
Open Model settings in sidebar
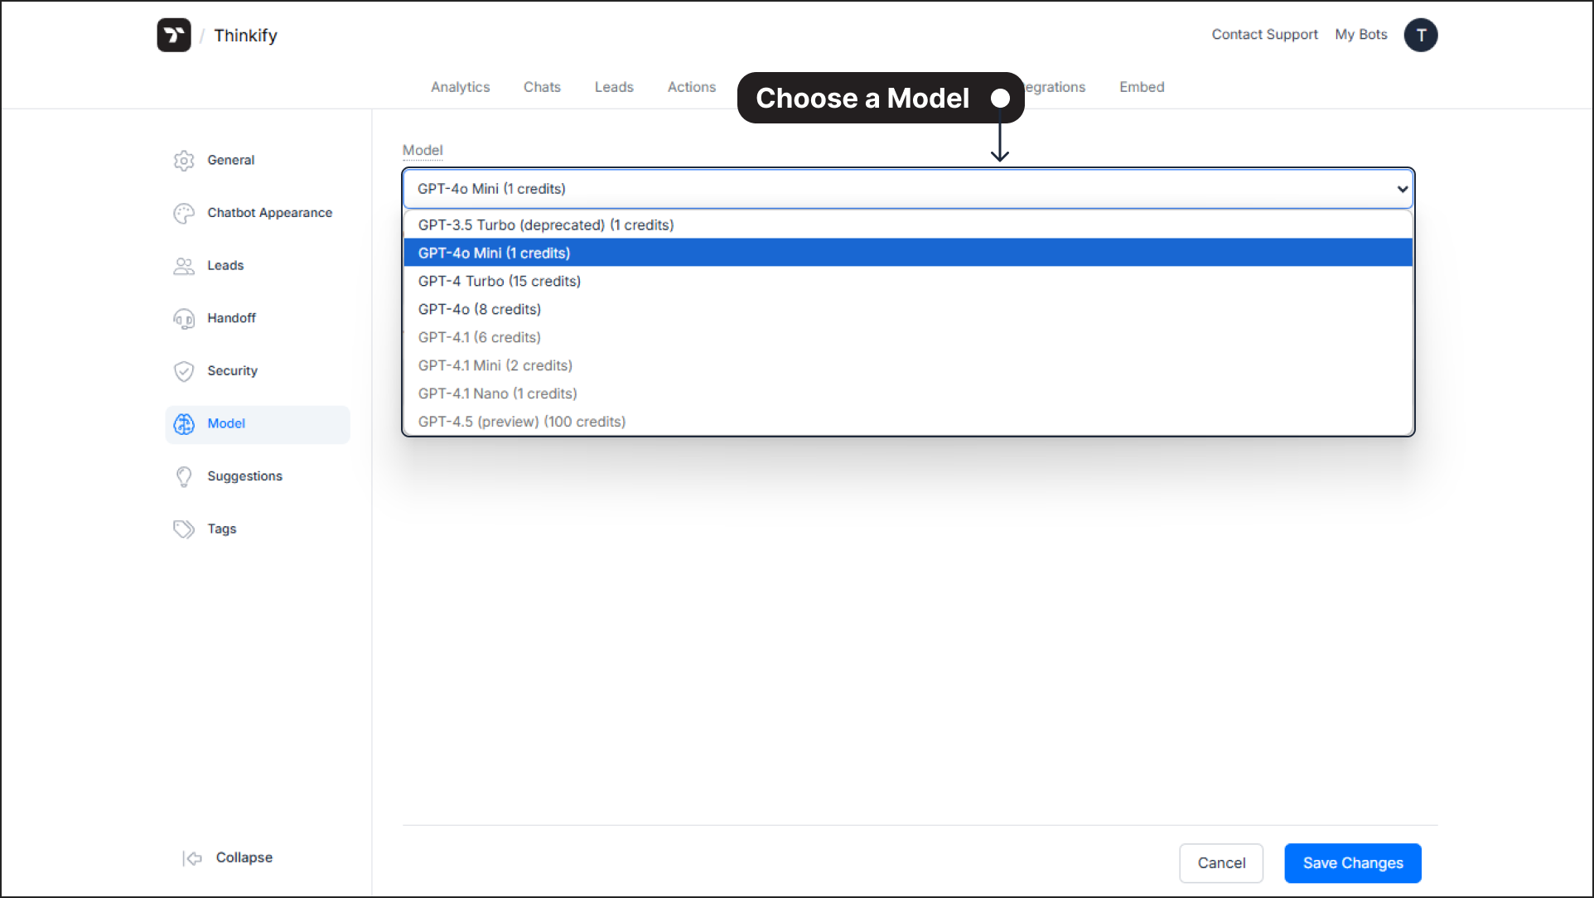(258, 424)
